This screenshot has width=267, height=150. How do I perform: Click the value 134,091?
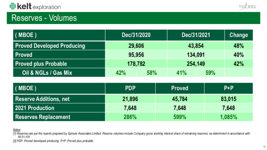pos(196,55)
